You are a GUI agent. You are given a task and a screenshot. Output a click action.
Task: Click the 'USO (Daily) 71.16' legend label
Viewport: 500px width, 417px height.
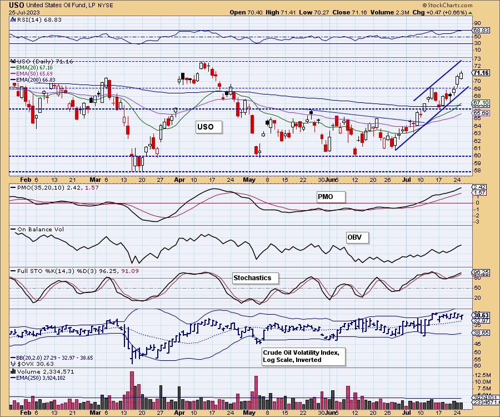pyautogui.click(x=45, y=61)
